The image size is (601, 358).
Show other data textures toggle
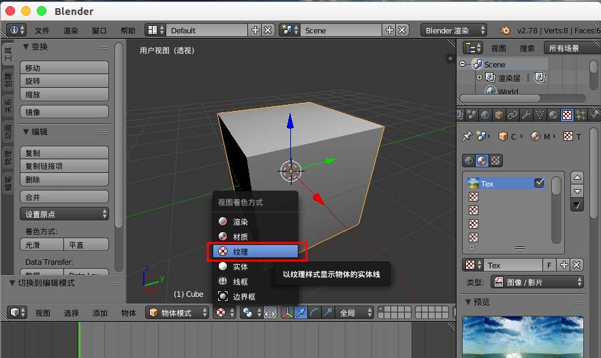click(495, 161)
